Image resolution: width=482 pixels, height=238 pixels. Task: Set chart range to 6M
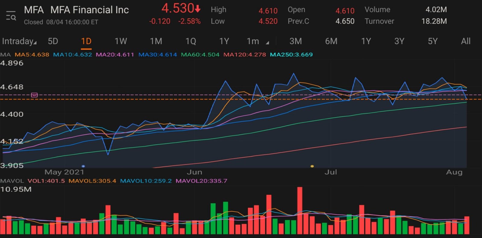tap(331, 41)
